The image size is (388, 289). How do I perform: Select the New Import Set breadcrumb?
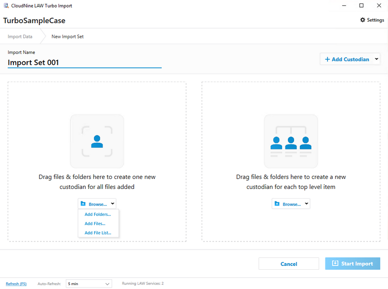click(x=67, y=37)
